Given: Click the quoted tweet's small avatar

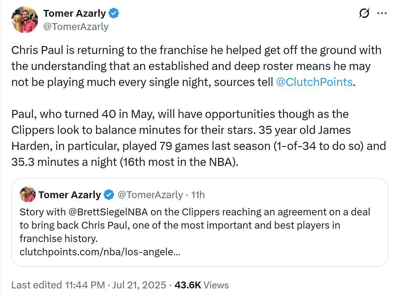Looking at the screenshot, I should (x=28, y=194).
